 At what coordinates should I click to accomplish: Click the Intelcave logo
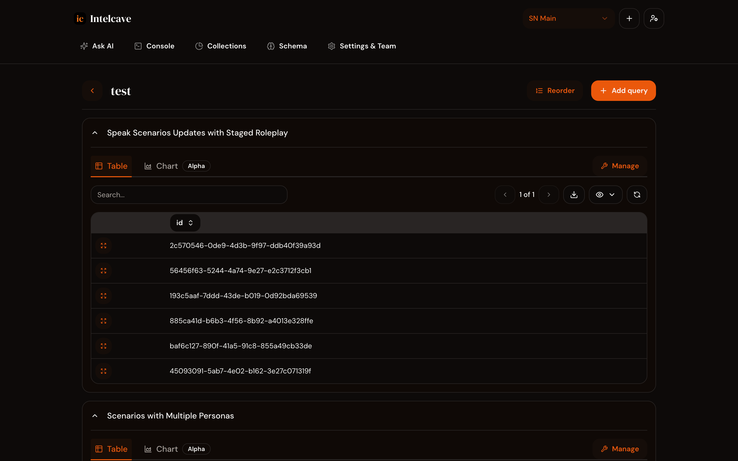pos(102,19)
